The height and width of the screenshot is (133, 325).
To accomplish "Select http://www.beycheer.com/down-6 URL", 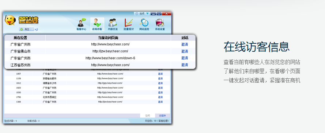I will point(110,58).
